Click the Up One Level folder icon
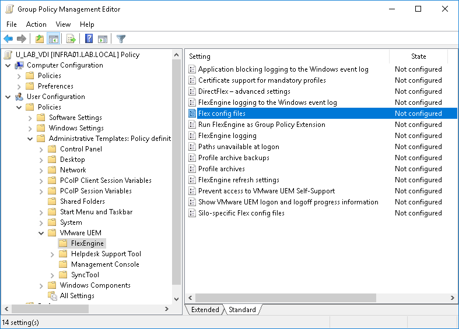 click(x=39, y=39)
